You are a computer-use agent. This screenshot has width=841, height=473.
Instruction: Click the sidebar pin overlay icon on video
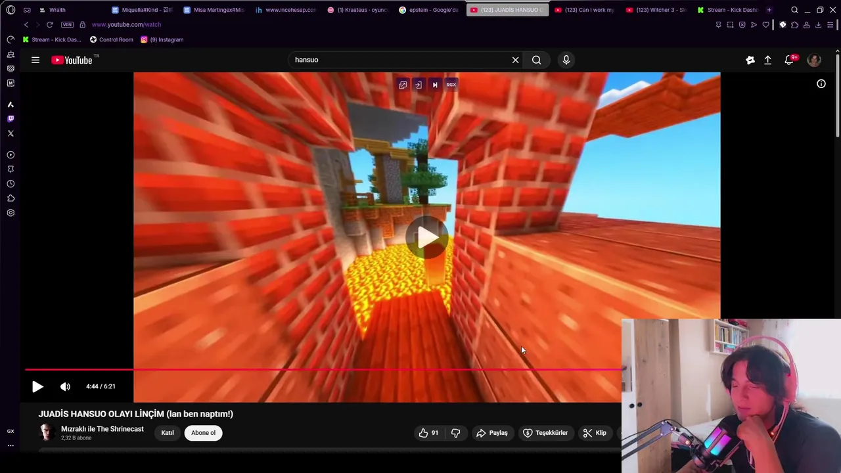click(418, 85)
